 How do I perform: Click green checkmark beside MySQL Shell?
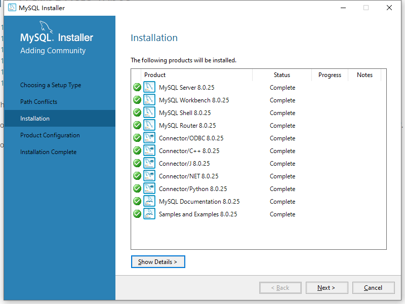[x=137, y=112]
